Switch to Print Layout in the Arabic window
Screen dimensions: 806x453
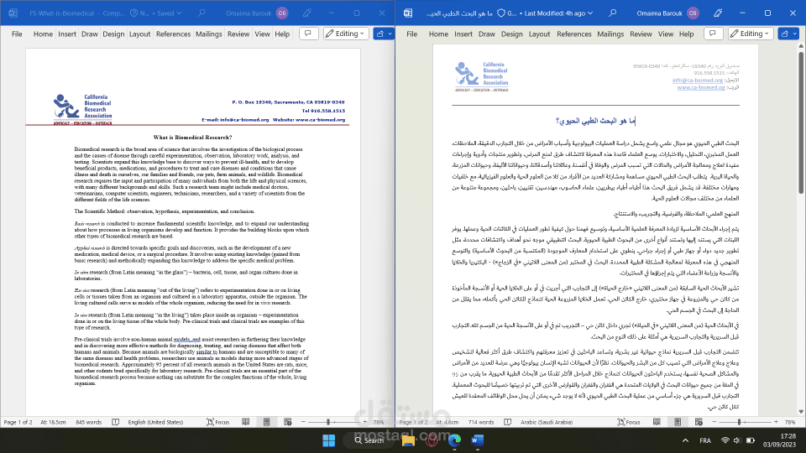tap(678, 422)
